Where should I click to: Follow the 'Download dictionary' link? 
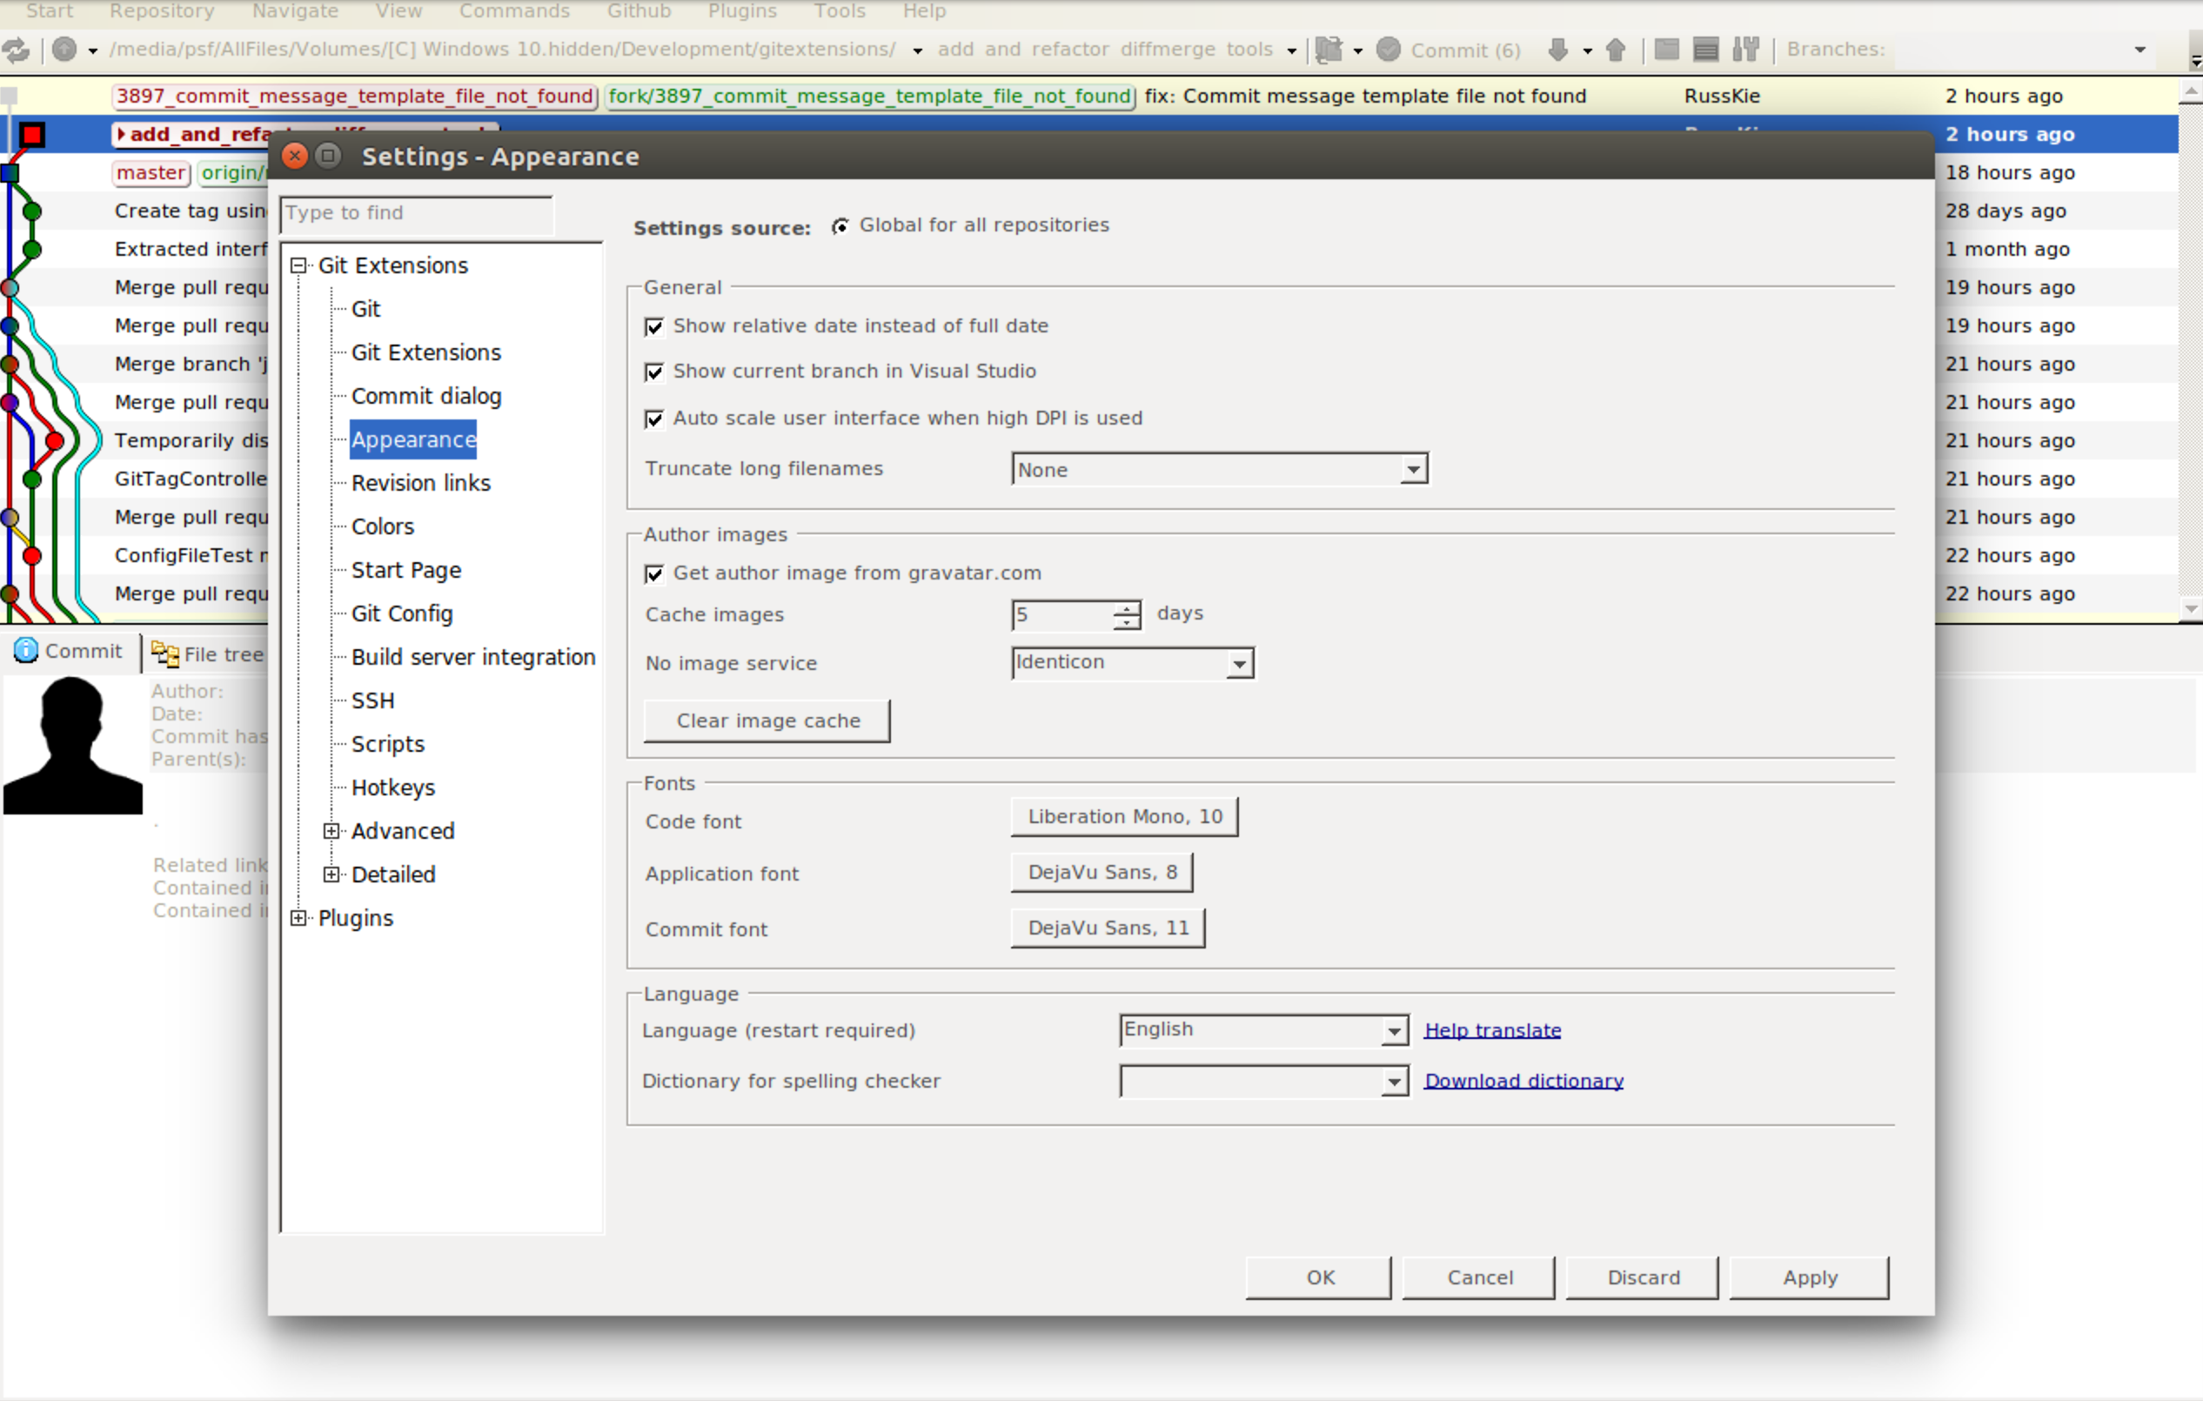(x=1523, y=1081)
